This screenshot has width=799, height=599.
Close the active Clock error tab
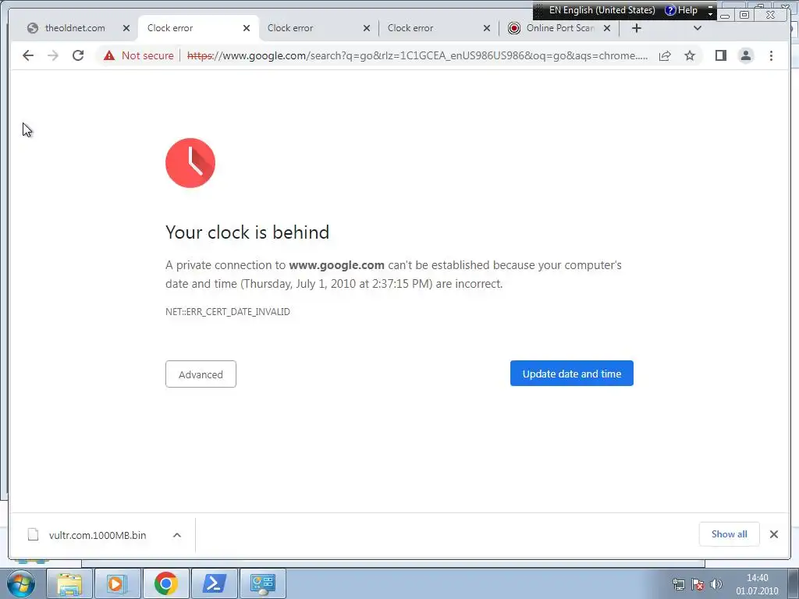click(247, 28)
